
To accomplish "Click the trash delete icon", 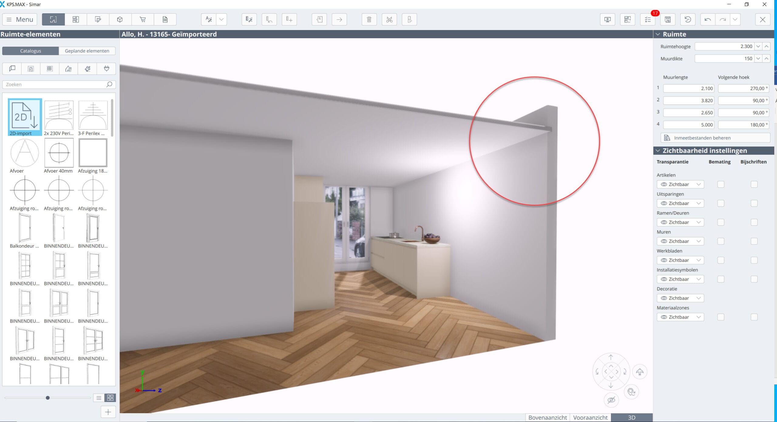I will (369, 19).
